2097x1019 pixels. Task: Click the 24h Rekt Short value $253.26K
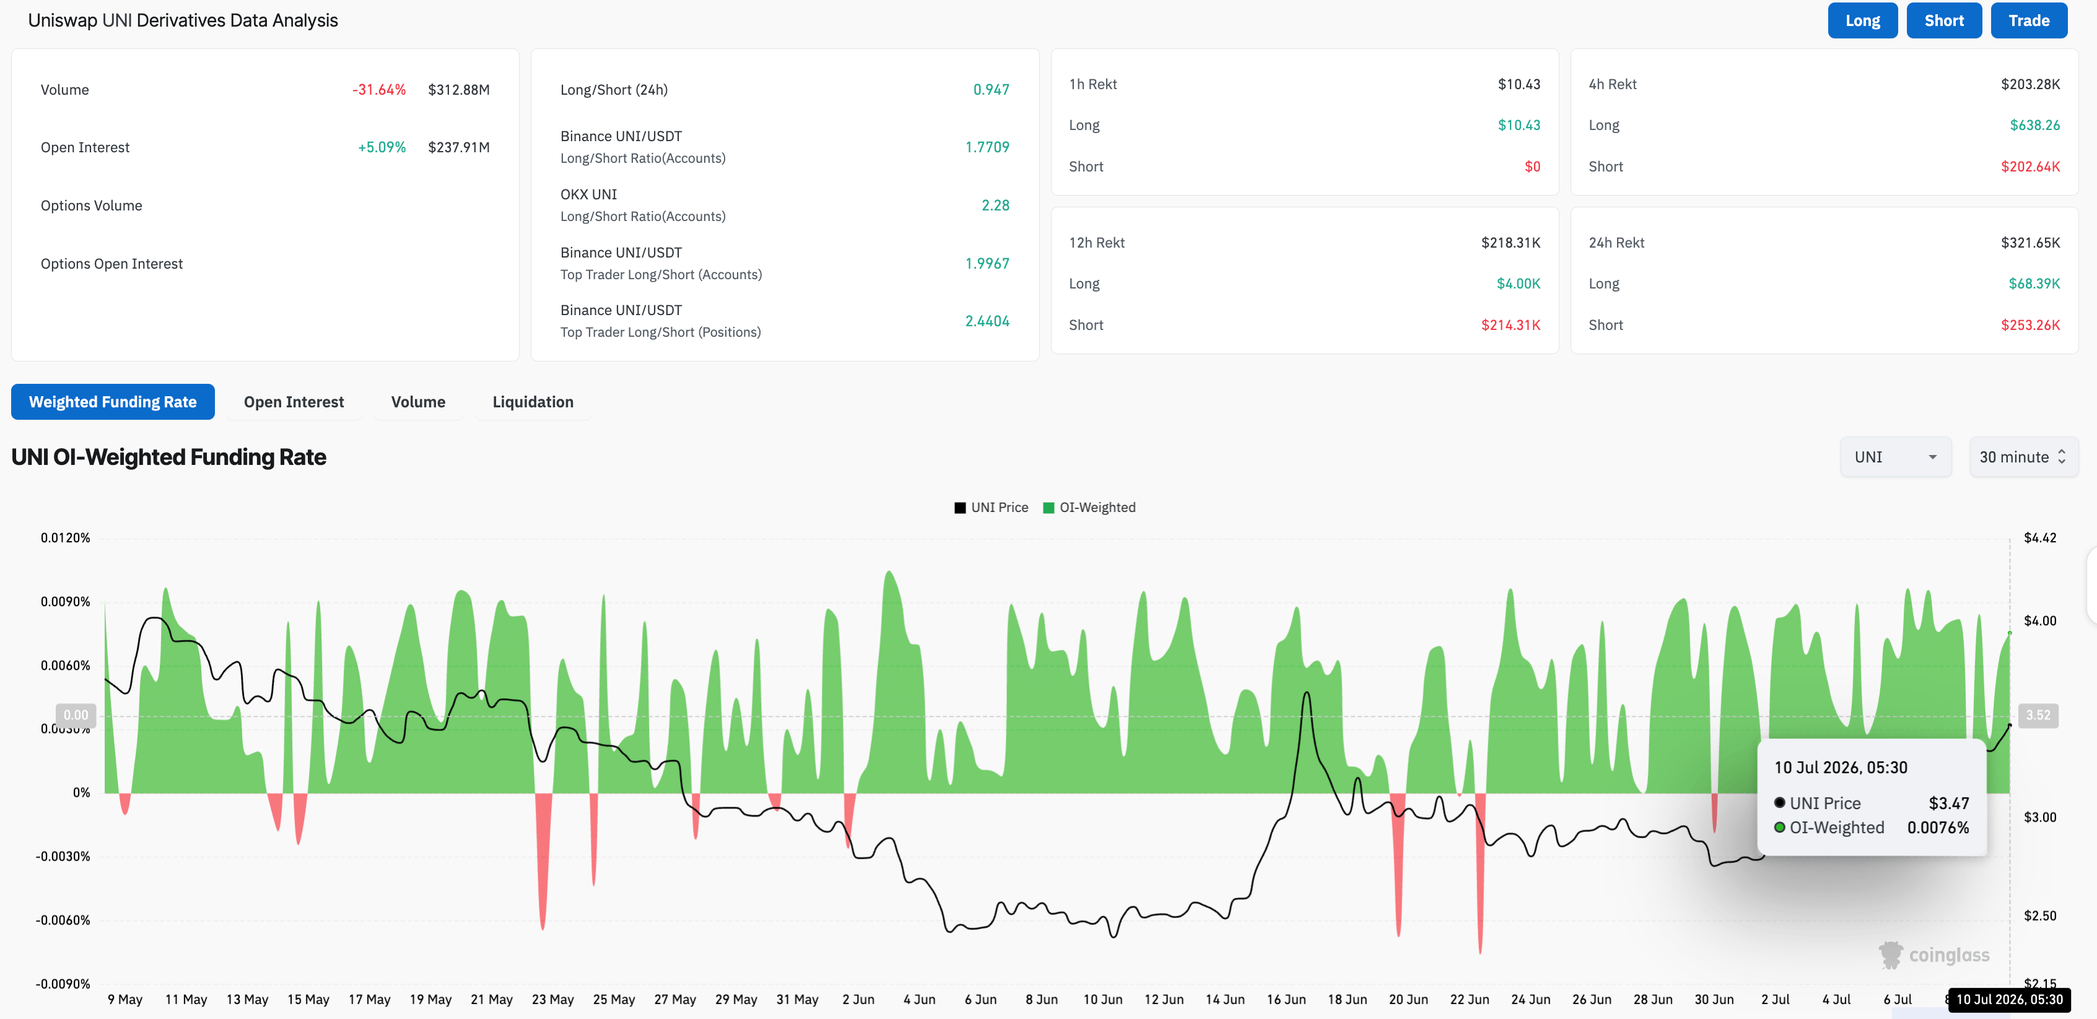click(2030, 325)
